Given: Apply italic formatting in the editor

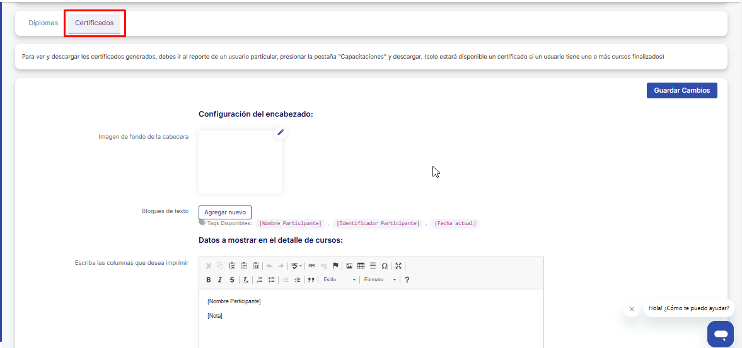Looking at the screenshot, I should point(220,280).
